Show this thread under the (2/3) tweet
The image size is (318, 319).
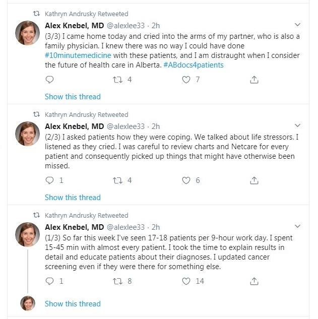pyautogui.click(x=73, y=197)
